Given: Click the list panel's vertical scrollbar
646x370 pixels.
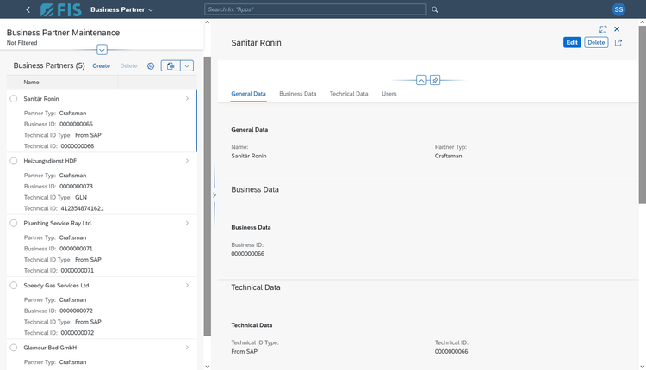Looking at the screenshot, I should 208,196.
